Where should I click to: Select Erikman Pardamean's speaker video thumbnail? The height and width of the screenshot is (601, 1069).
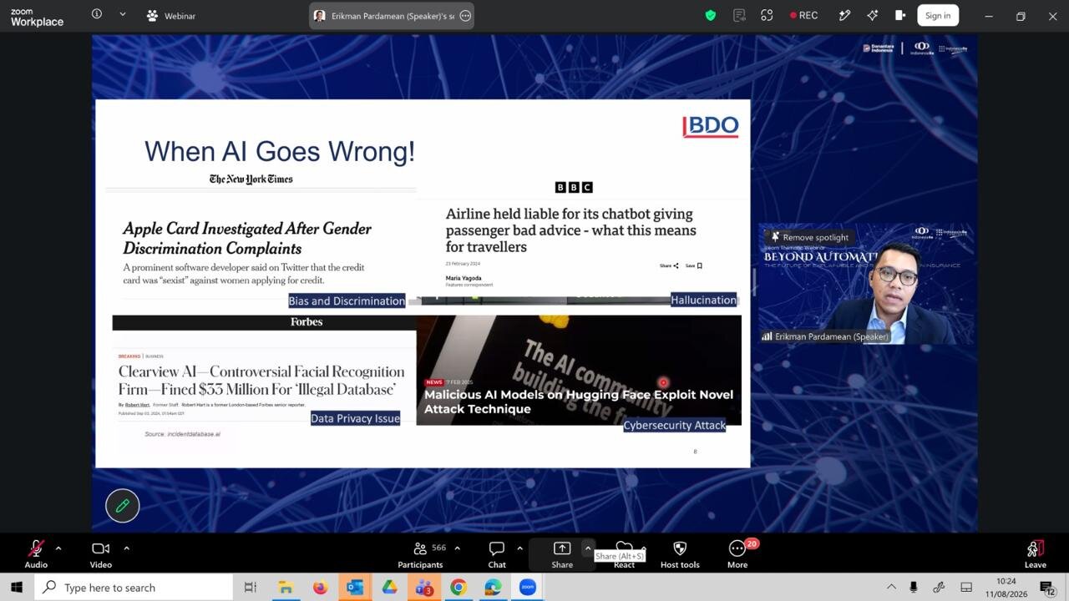click(x=866, y=284)
